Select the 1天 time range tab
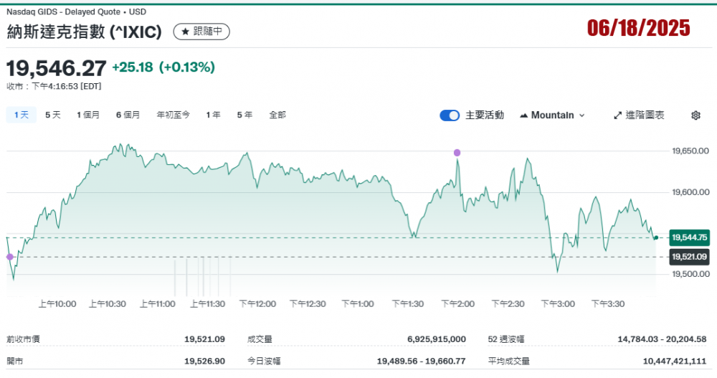The width and height of the screenshot is (717, 378). [21, 115]
